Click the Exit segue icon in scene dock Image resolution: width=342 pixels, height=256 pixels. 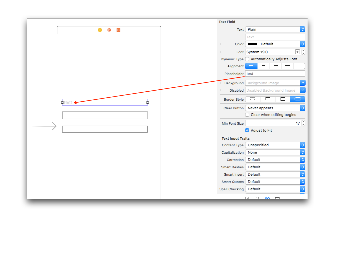click(x=118, y=30)
